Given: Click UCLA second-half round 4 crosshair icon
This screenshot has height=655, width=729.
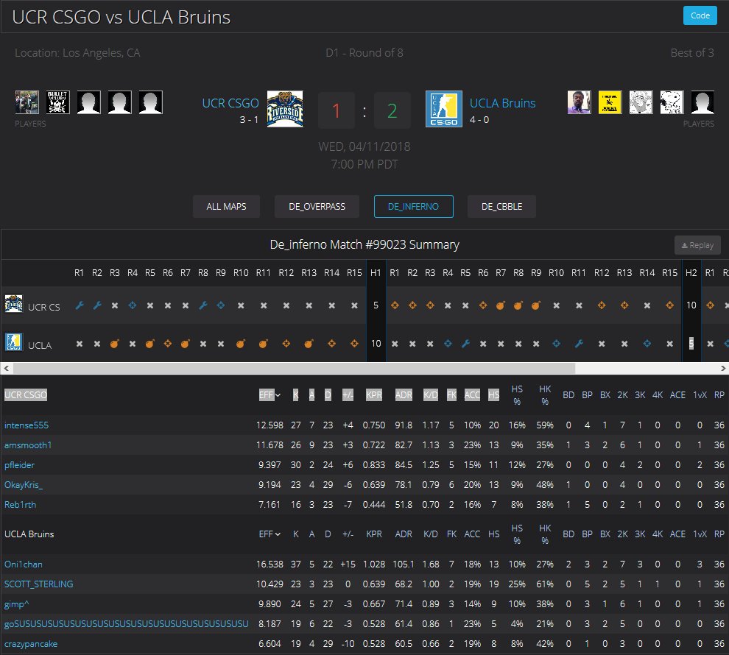Looking at the screenshot, I should pyautogui.click(x=448, y=344).
